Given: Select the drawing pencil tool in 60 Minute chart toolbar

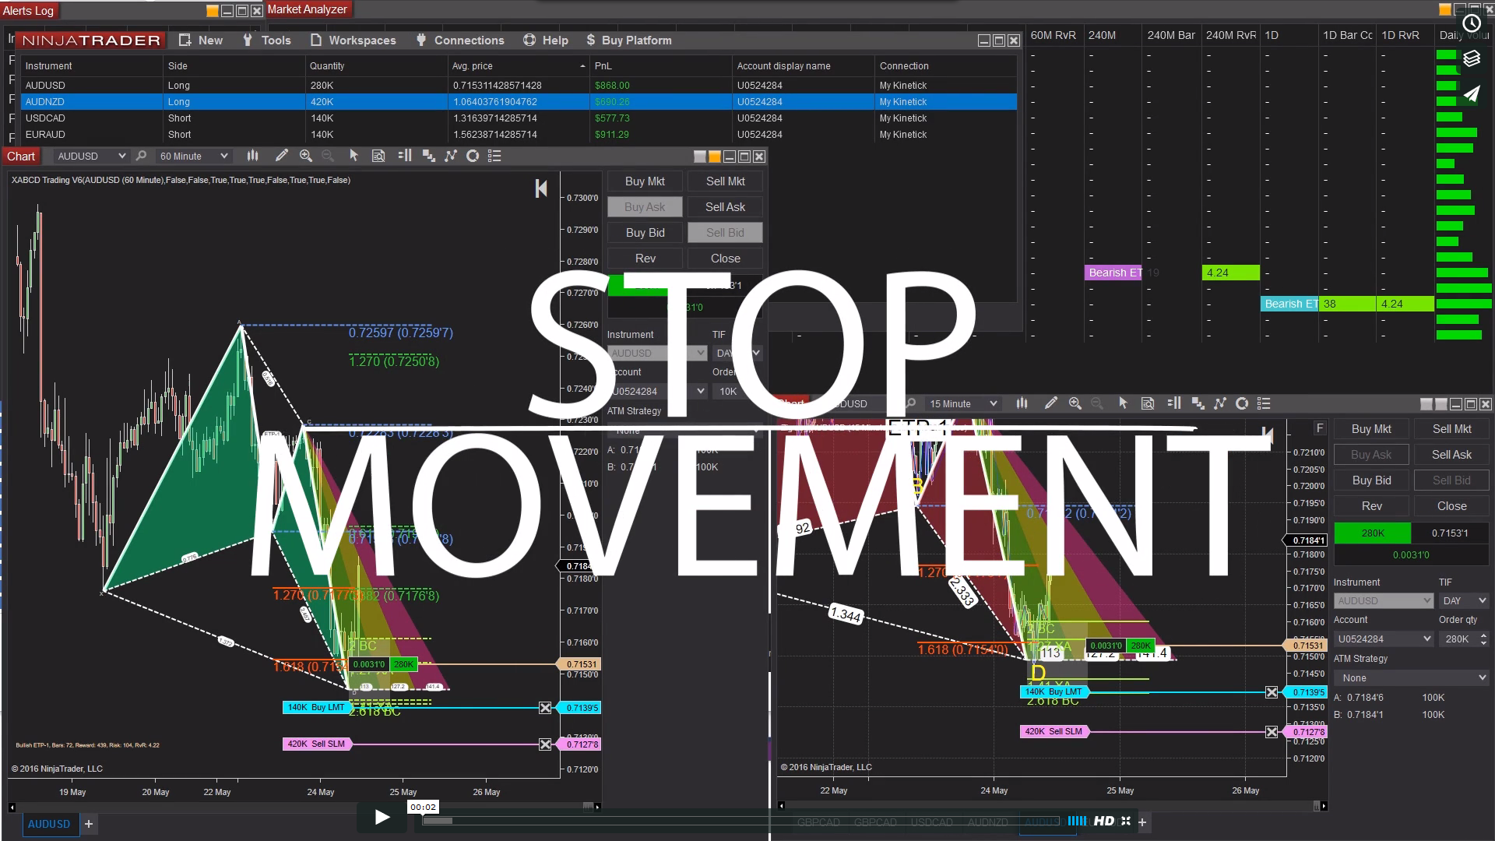Looking at the screenshot, I should 281,156.
